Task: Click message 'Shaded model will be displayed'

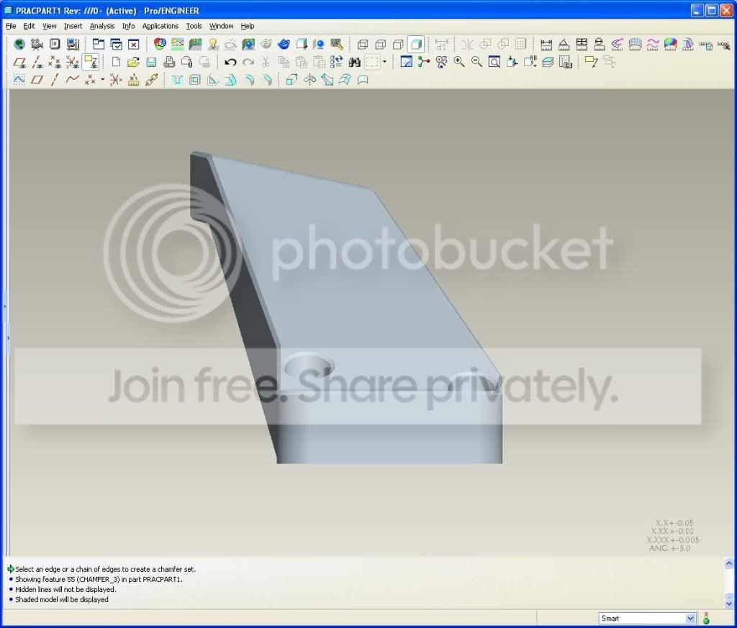Action: click(x=62, y=599)
